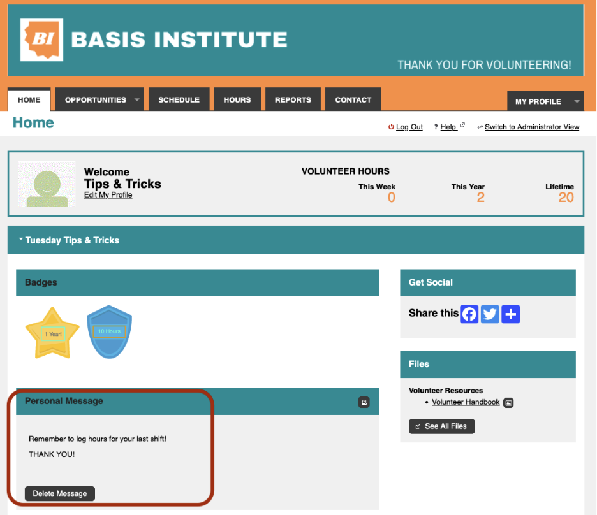Go to the Schedule tab
Viewport: 597px width, 515px height.
(x=179, y=100)
